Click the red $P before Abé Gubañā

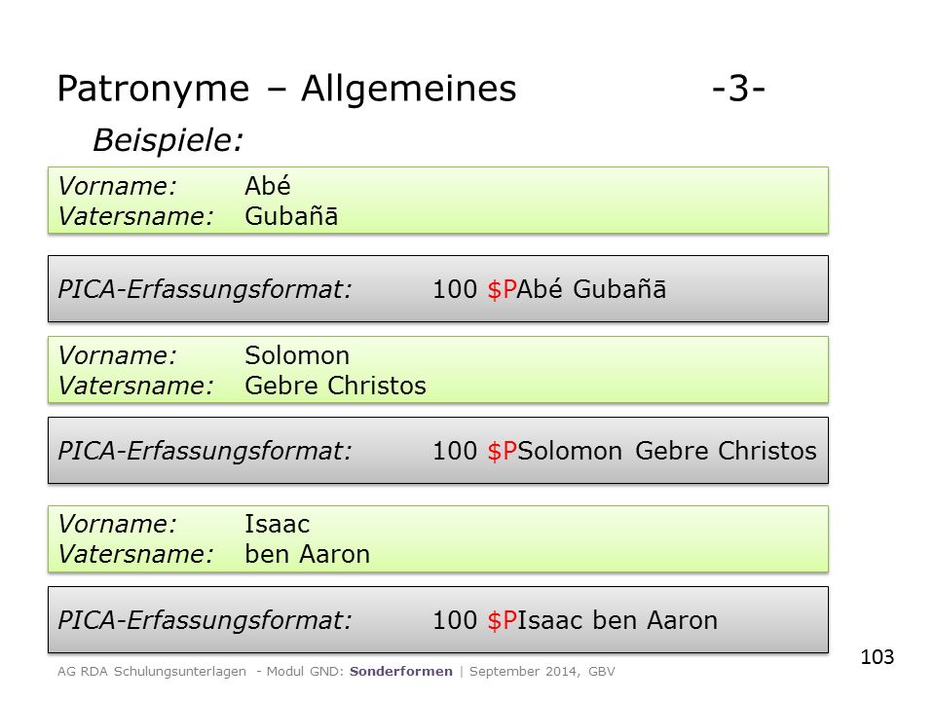(x=503, y=290)
